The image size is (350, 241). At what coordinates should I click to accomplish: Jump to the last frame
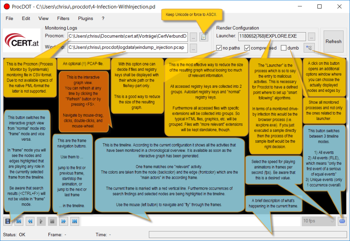coord(75,221)
